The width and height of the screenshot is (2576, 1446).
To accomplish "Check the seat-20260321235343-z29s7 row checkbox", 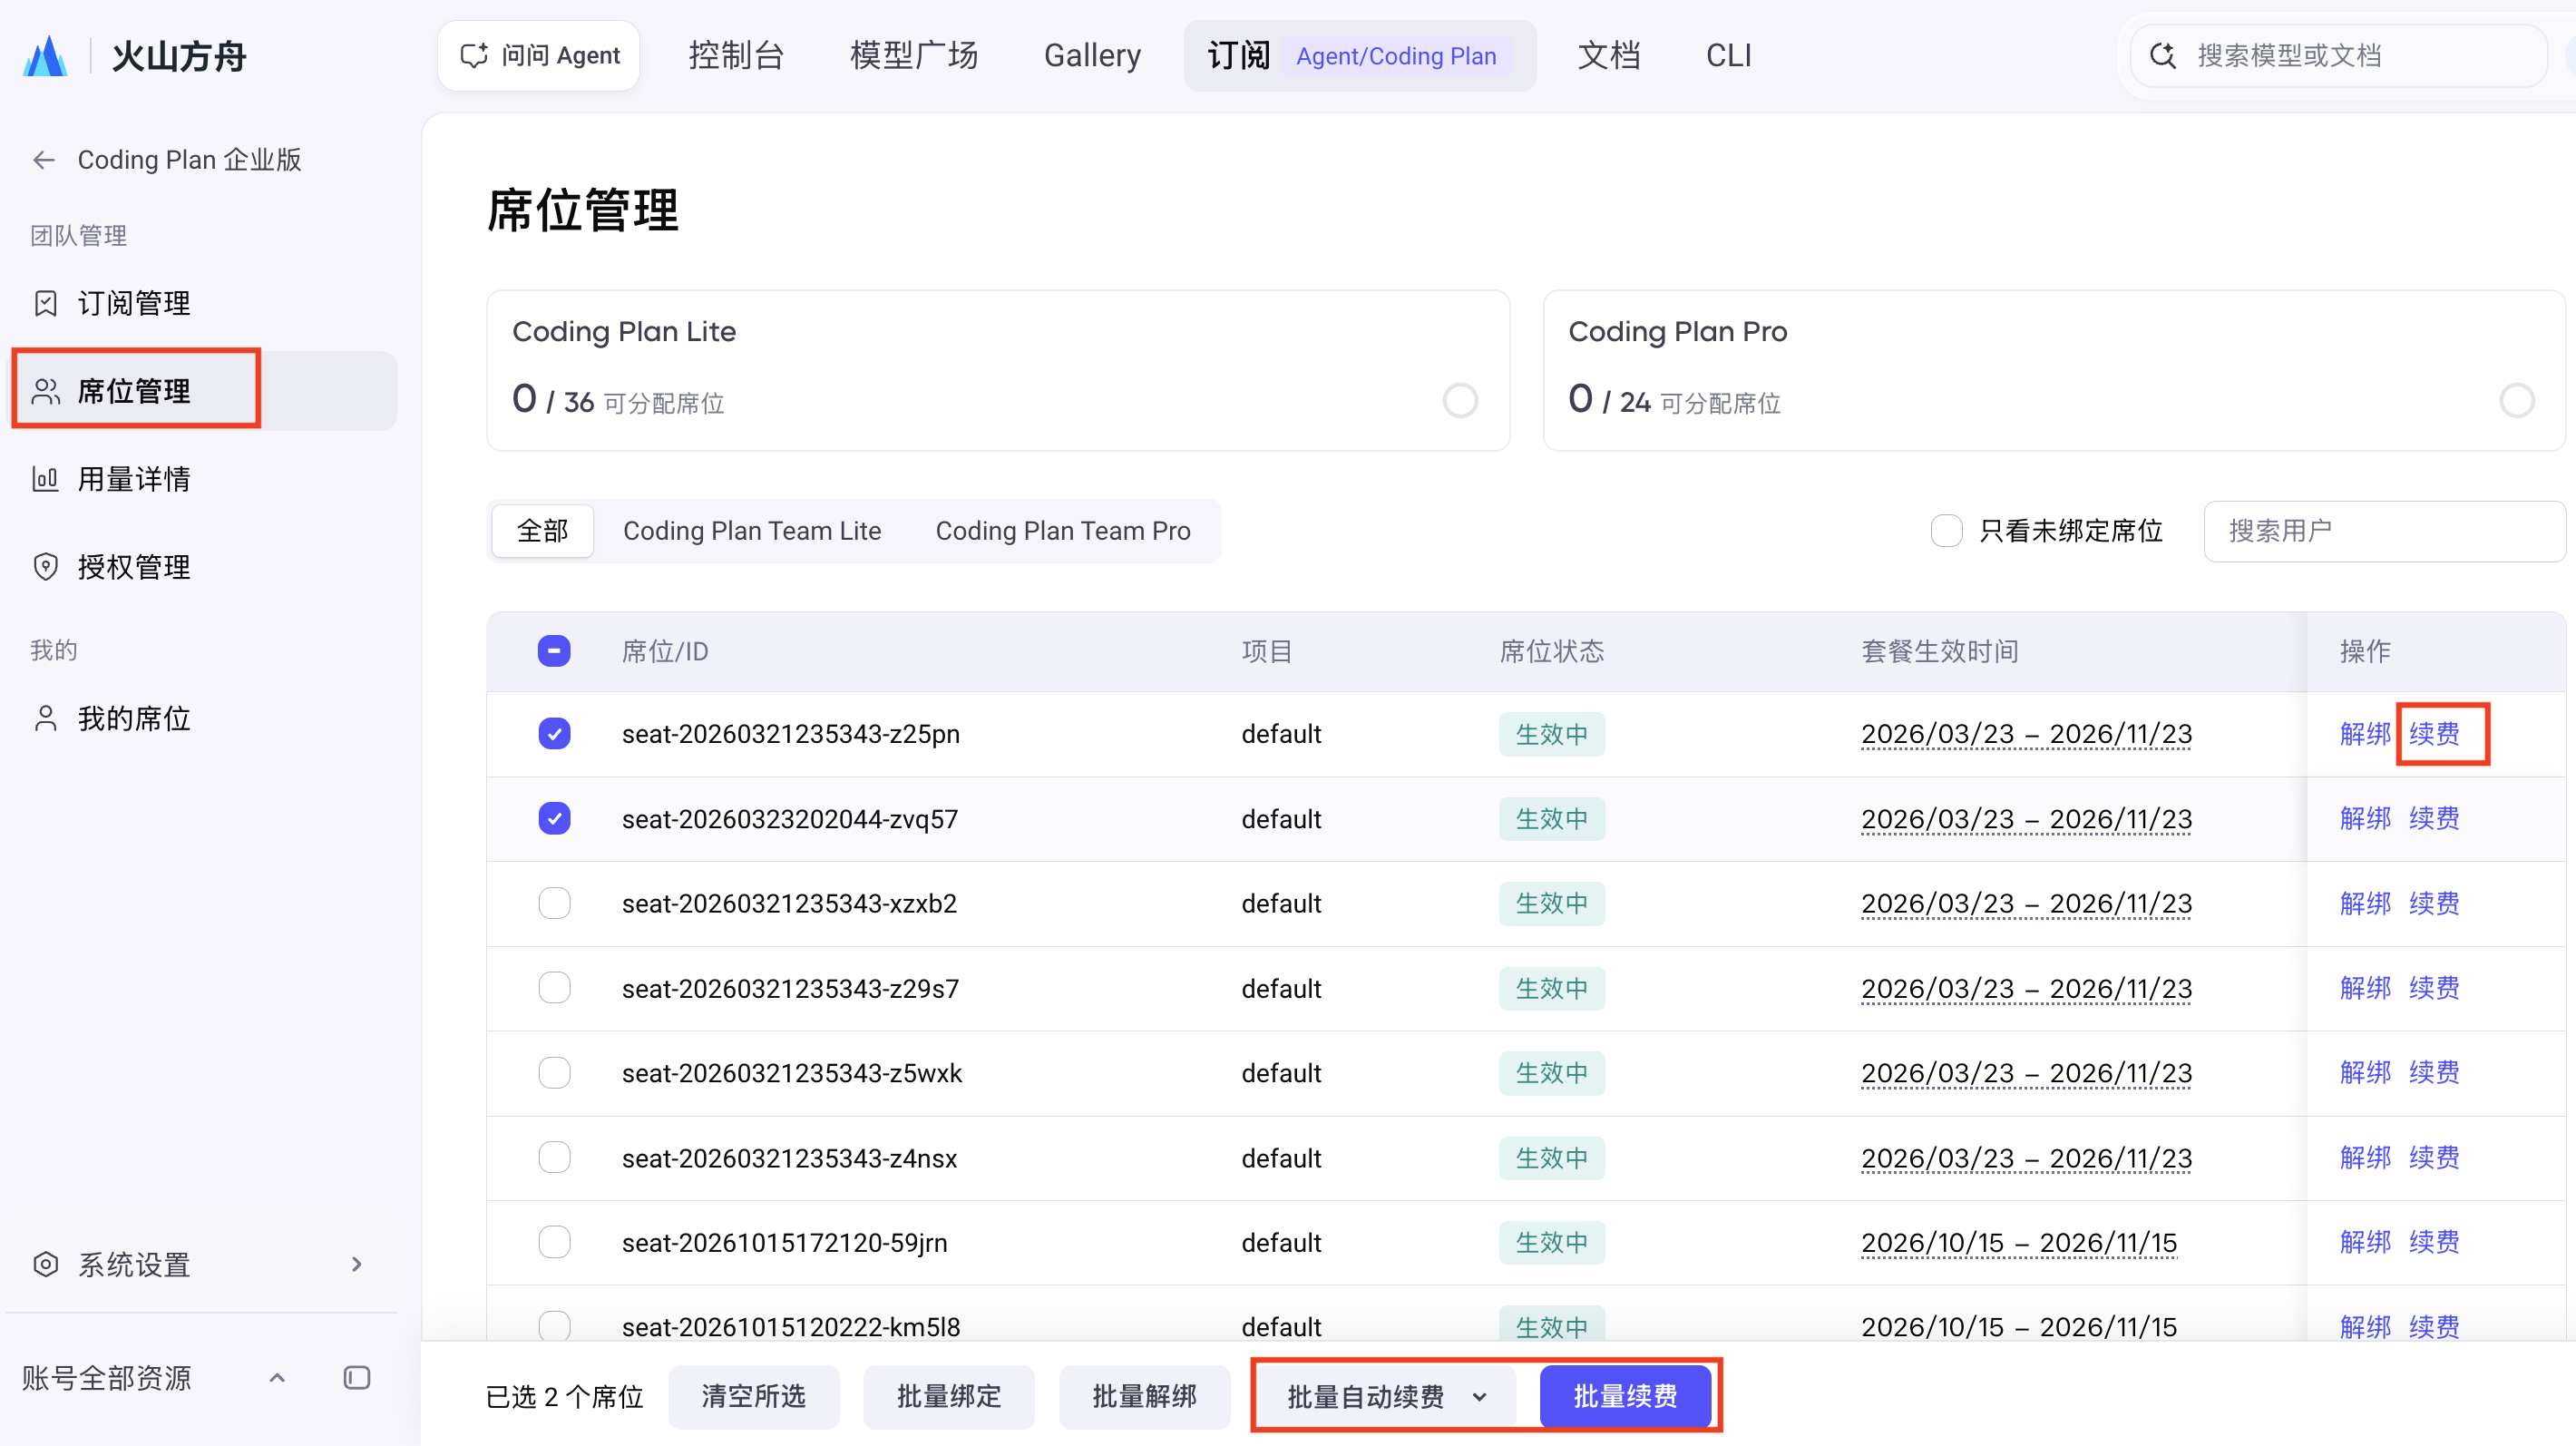I will [554, 988].
